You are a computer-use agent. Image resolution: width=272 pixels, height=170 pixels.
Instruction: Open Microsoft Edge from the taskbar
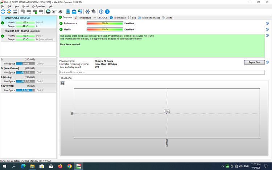(x=23, y=166)
